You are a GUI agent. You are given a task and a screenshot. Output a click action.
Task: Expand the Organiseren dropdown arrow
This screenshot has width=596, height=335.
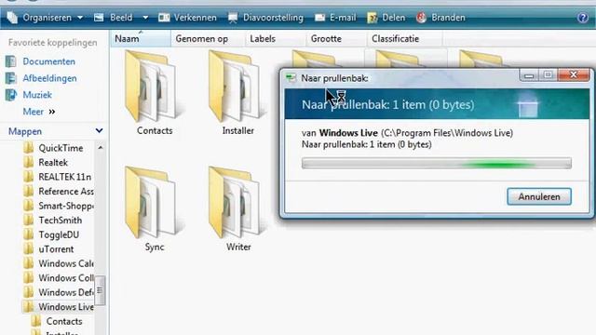(80, 18)
